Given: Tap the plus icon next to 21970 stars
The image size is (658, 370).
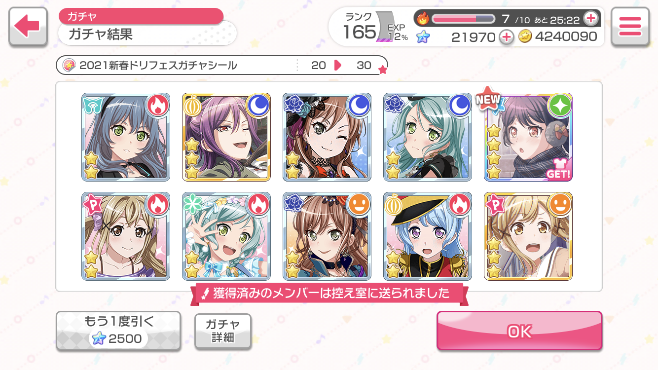Looking at the screenshot, I should pyautogui.click(x=506, y=37).
